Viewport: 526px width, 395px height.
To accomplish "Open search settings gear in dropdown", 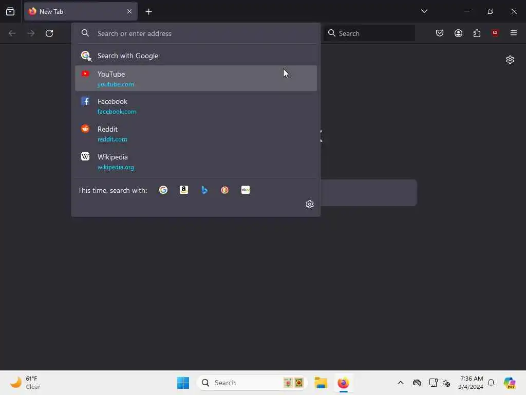I will [310, 204].
